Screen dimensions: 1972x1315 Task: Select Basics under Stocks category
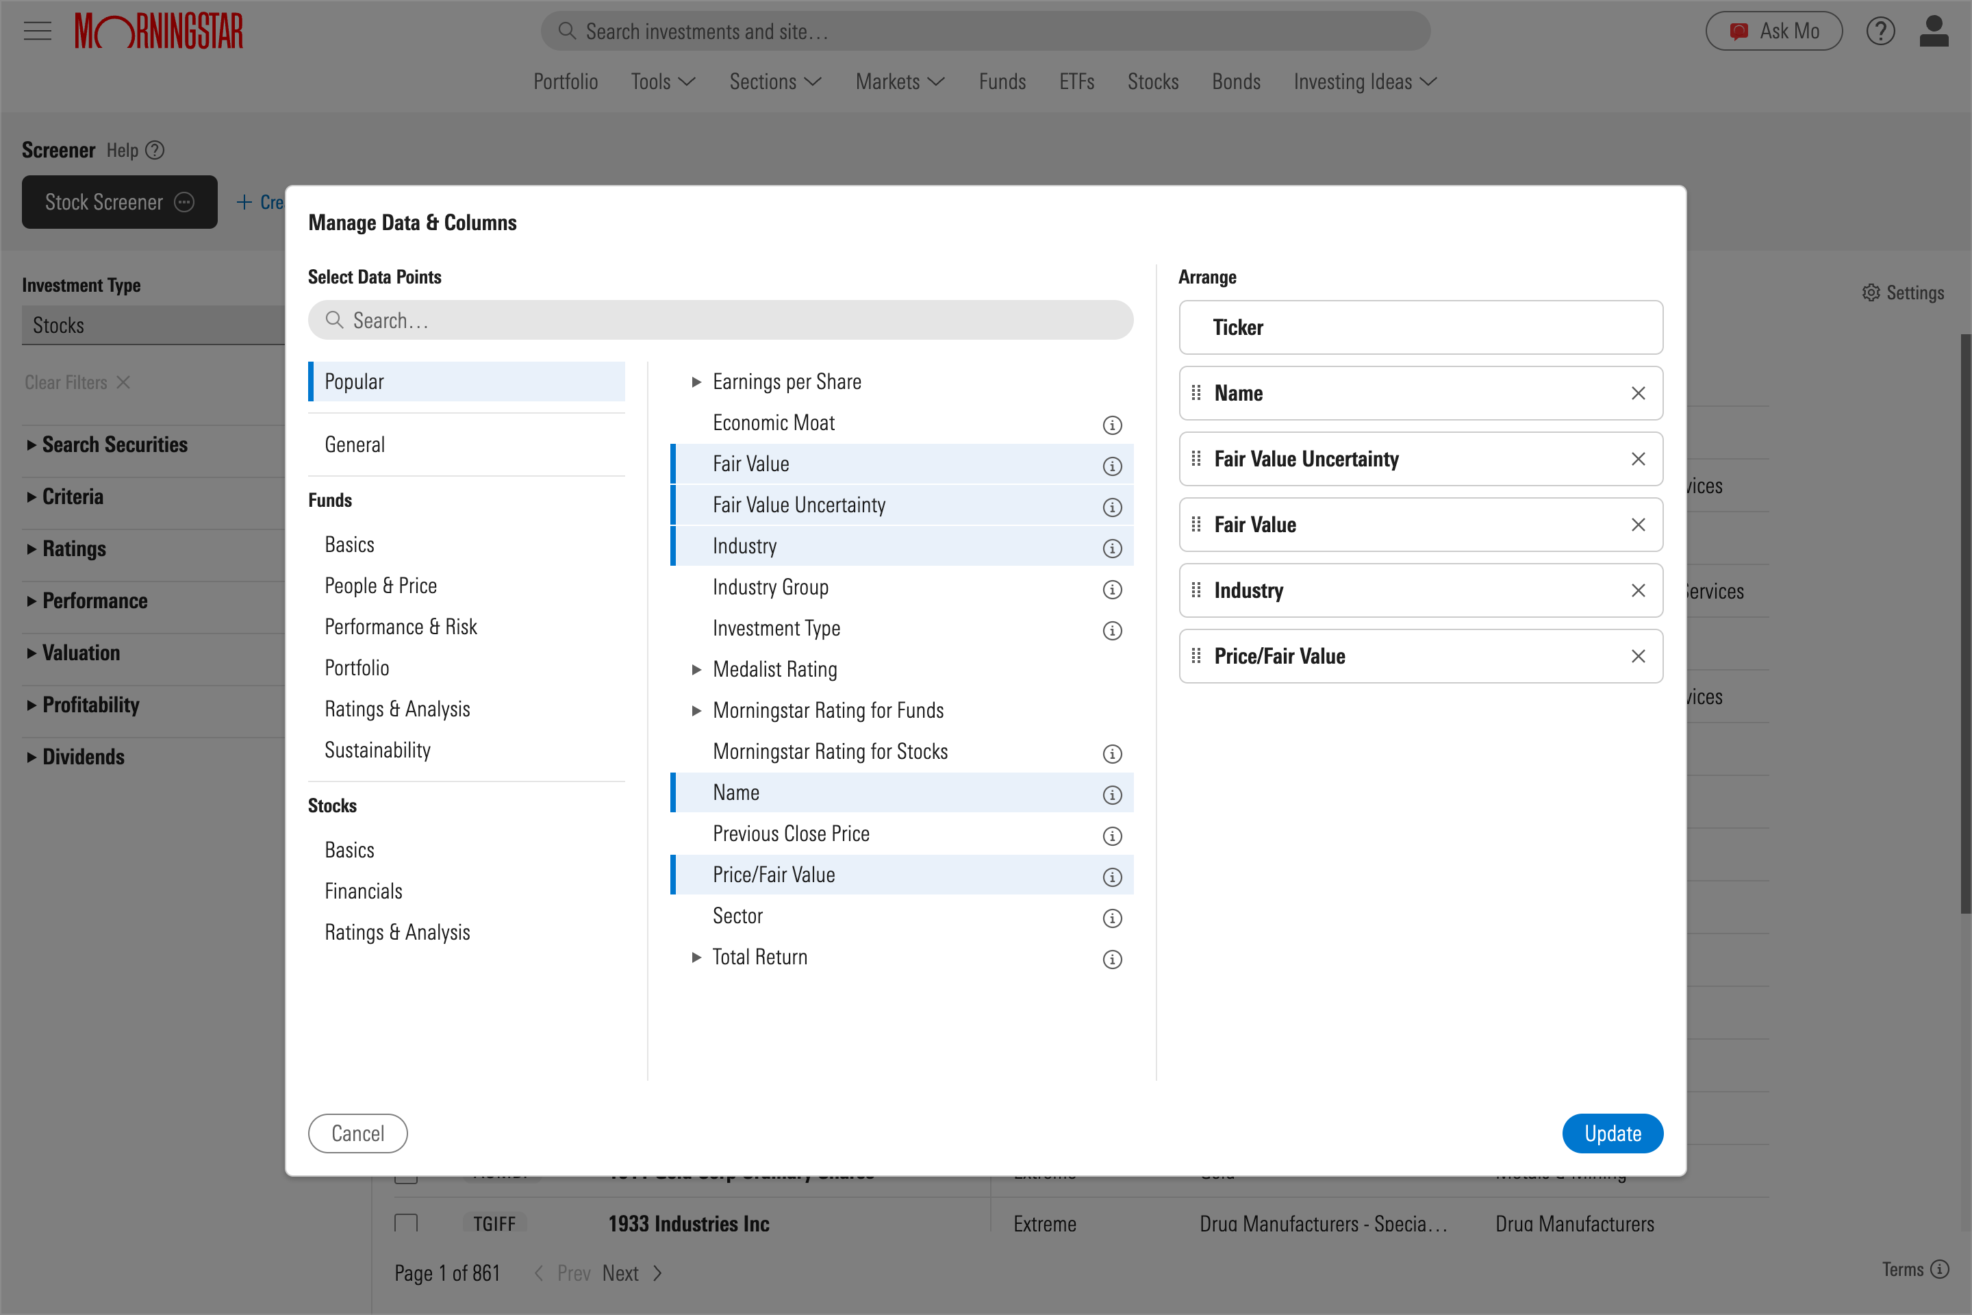(x=349, y=849)
